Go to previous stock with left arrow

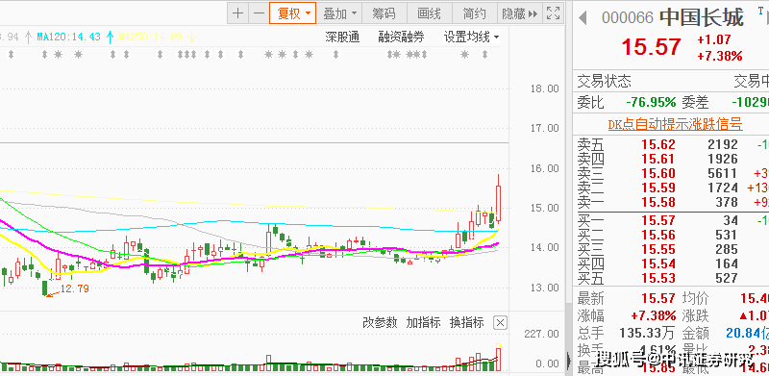(583, 18)
